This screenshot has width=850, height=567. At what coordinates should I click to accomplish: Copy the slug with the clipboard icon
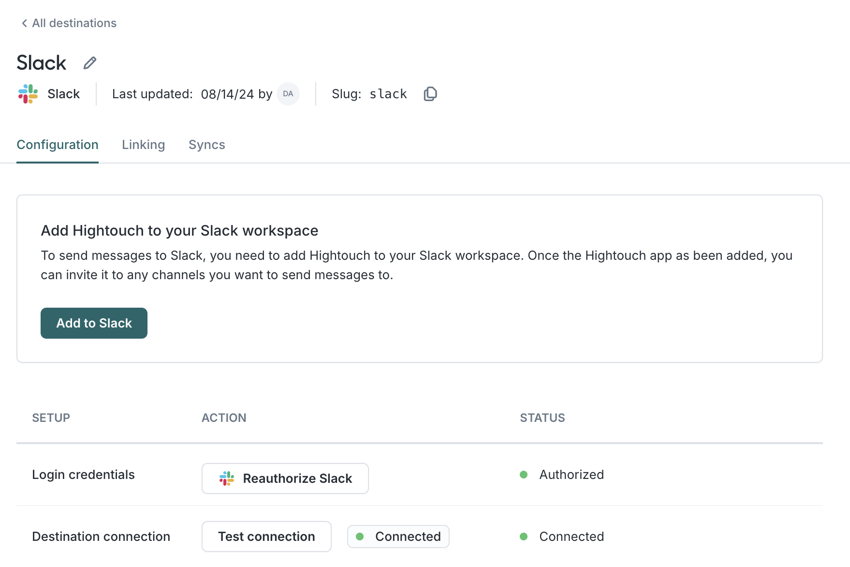coord(430,94)
